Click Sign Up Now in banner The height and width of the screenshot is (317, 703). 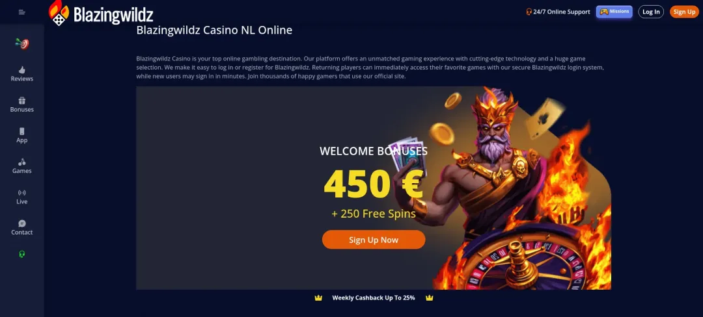pos(374,240)
